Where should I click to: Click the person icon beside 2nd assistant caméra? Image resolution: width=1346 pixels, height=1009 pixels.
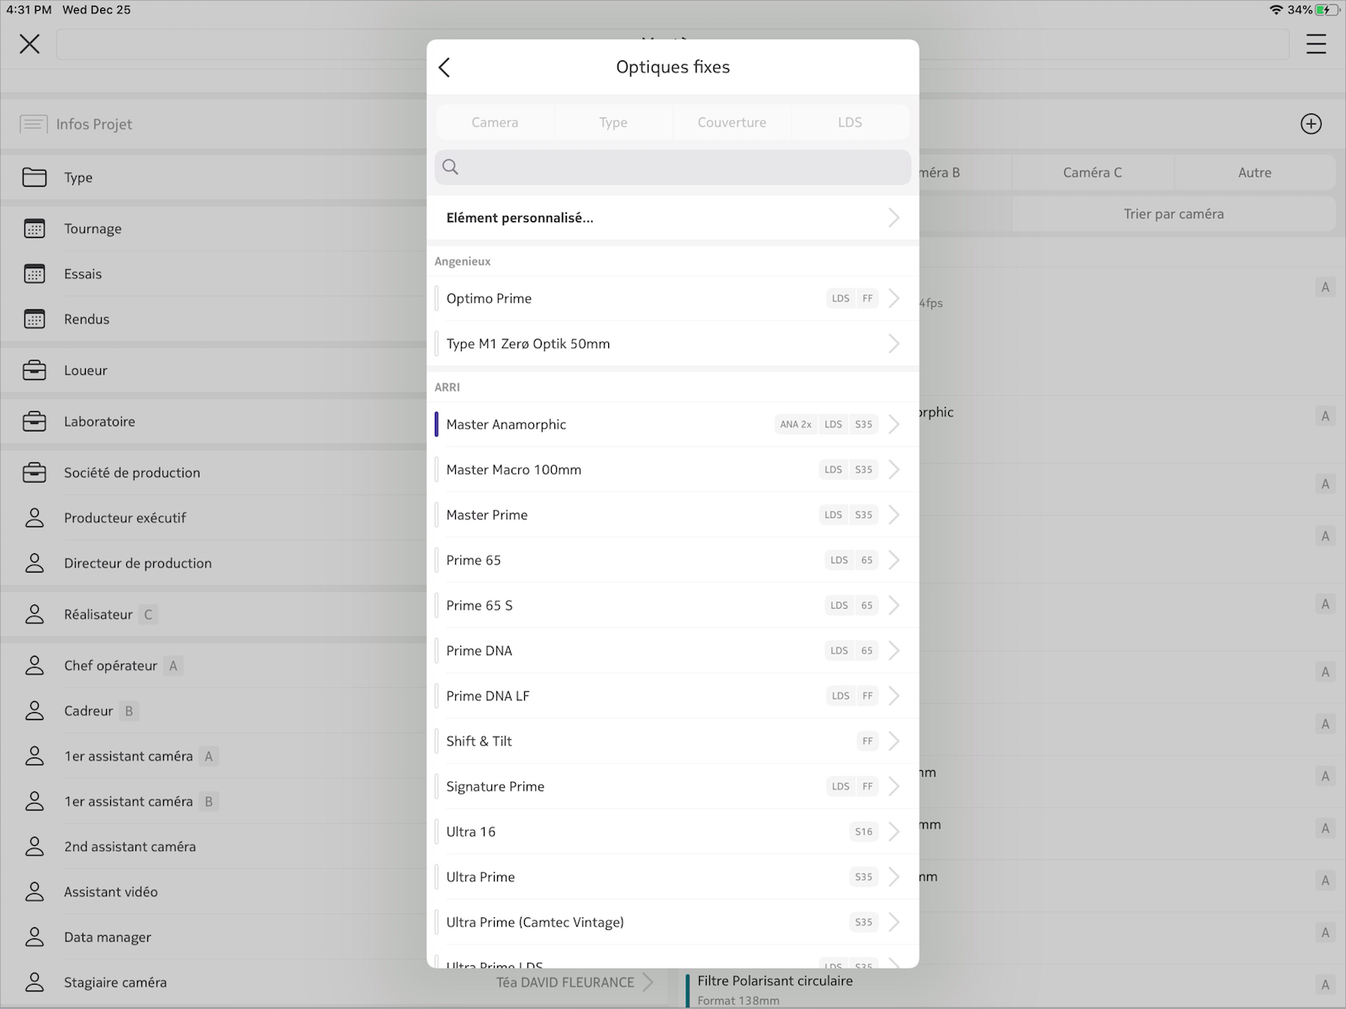[34, 847]
